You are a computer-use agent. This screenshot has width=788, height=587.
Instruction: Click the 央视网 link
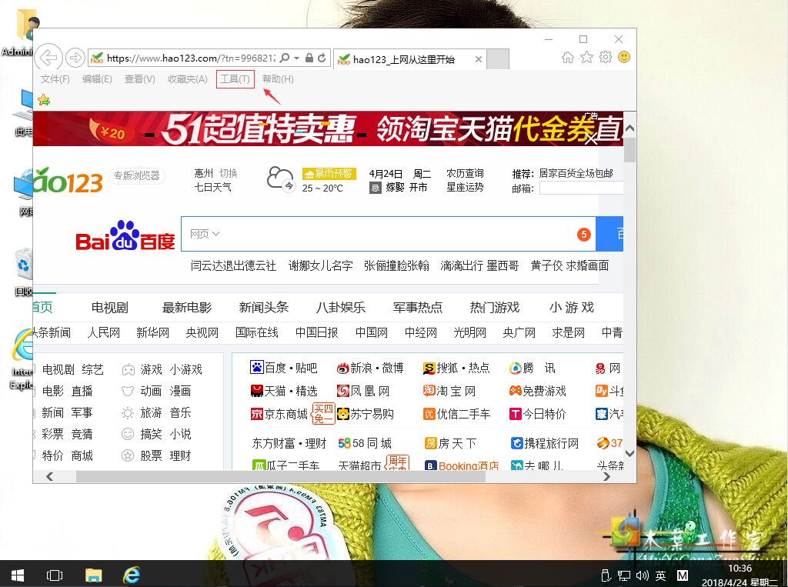(x=202, y=332)
